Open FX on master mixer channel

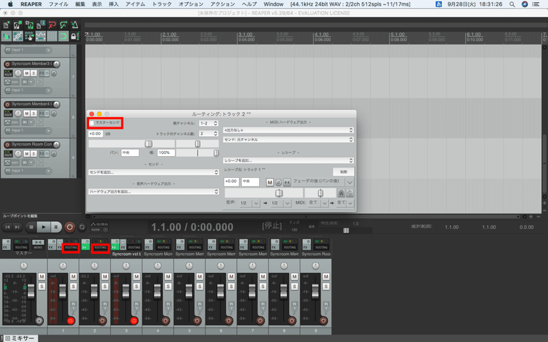[x=6, y=244]
